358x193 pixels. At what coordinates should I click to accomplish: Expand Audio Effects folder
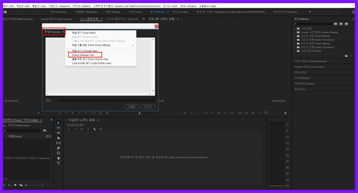(x=295, y=36)
